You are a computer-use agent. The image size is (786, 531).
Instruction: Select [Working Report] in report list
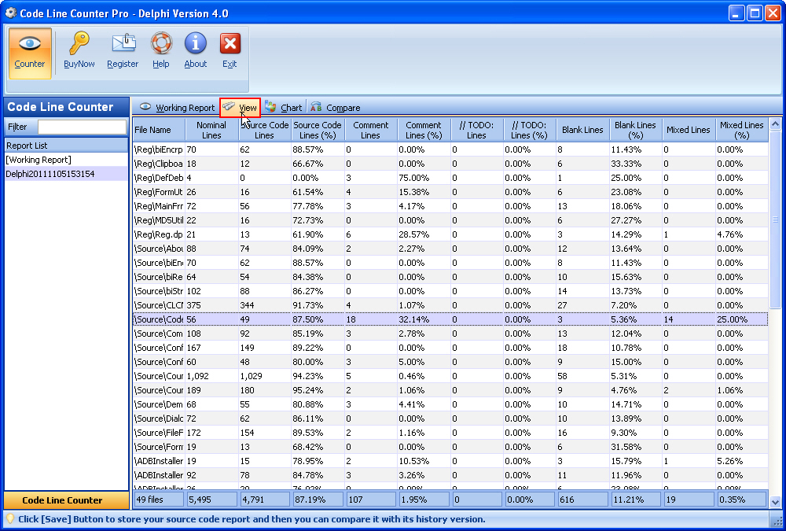point(38,160)
